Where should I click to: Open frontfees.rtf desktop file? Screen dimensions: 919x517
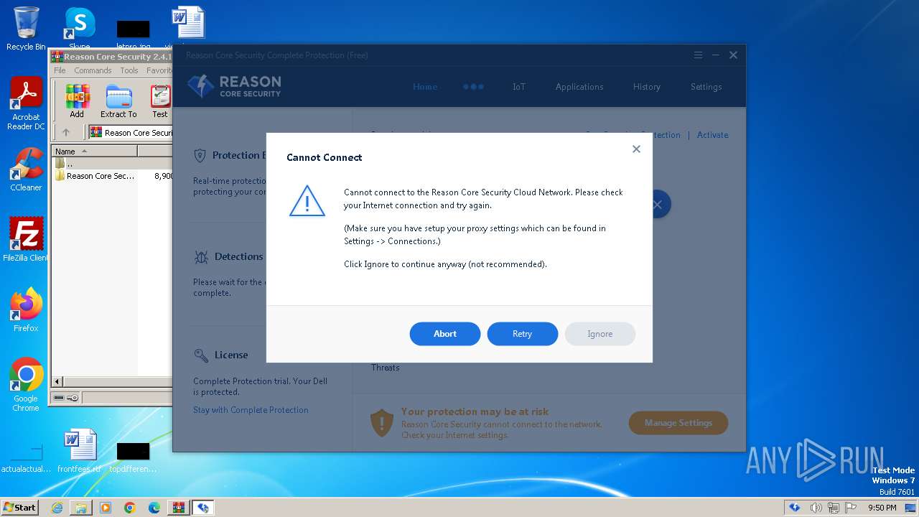click(x=79, y=452)
